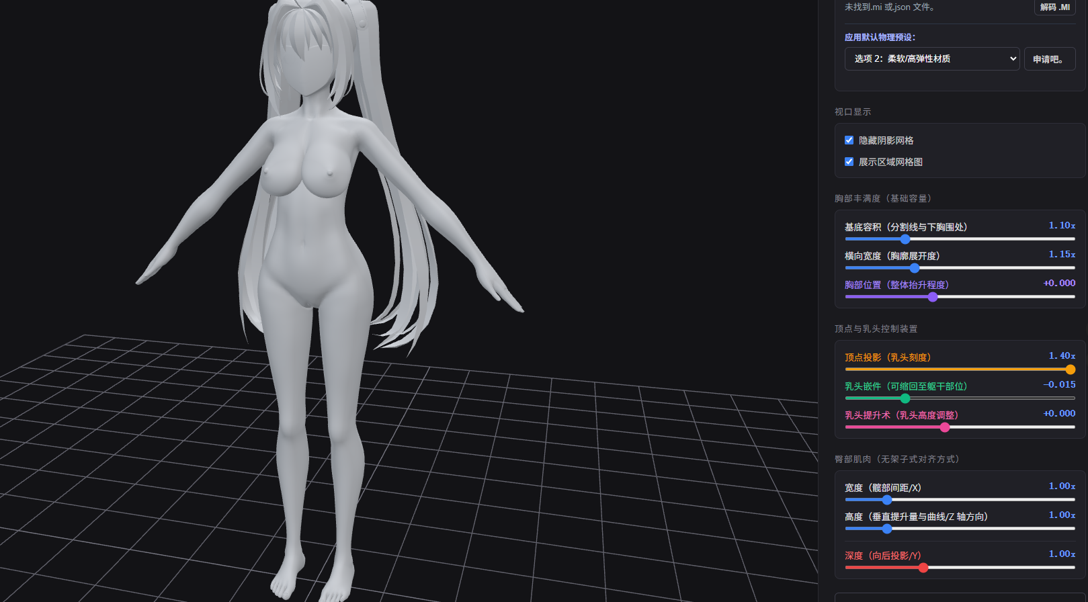Click the 基底容积（分割线与下胸围处） label
1088x602 pixels.
[x=906, y=228]
